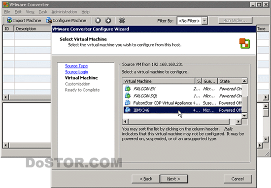Viewport: 271px width, 188px height.
Task: Click lower pane vertical scrollbar down arrow
Action: point(266,139)
